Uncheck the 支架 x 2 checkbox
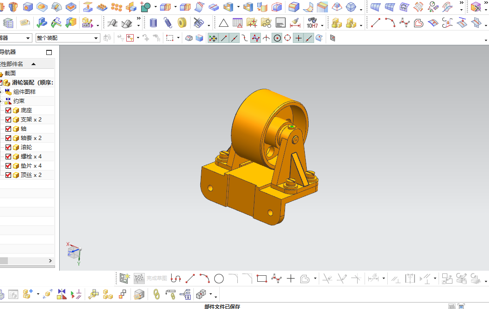 [8, 120]
